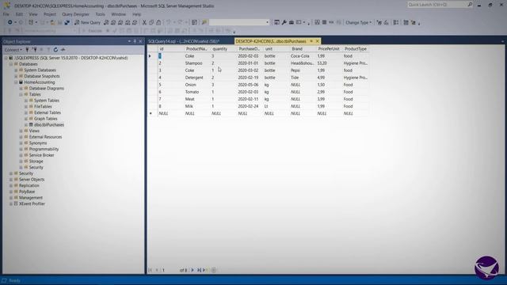Image resolution: width=507 pixels, height=285 pixels.
Task: Click the Add New Derived Table icon
Action: (413, 22)
